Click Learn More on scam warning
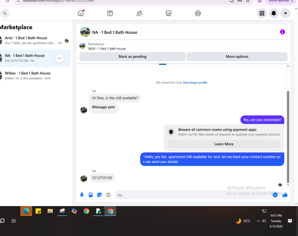This screenshot has width=298, height=236. [x=224, y=144]
